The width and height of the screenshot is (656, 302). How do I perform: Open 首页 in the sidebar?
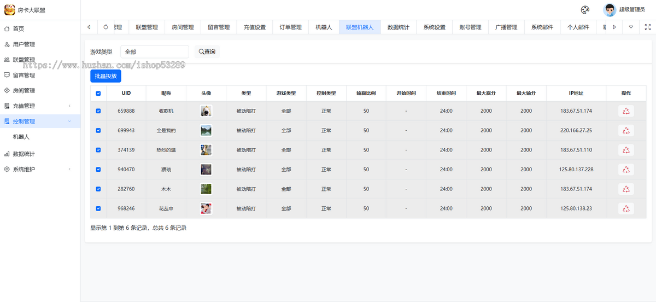(40, 29)
